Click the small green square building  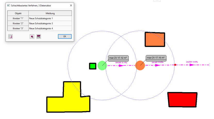click(x=93, y=66)
